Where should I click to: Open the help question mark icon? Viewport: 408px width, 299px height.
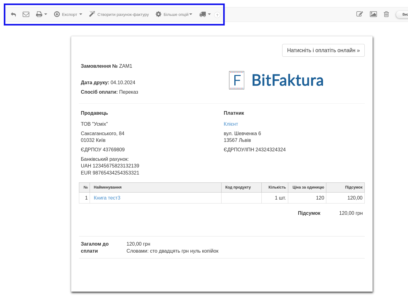pos(217,15)
